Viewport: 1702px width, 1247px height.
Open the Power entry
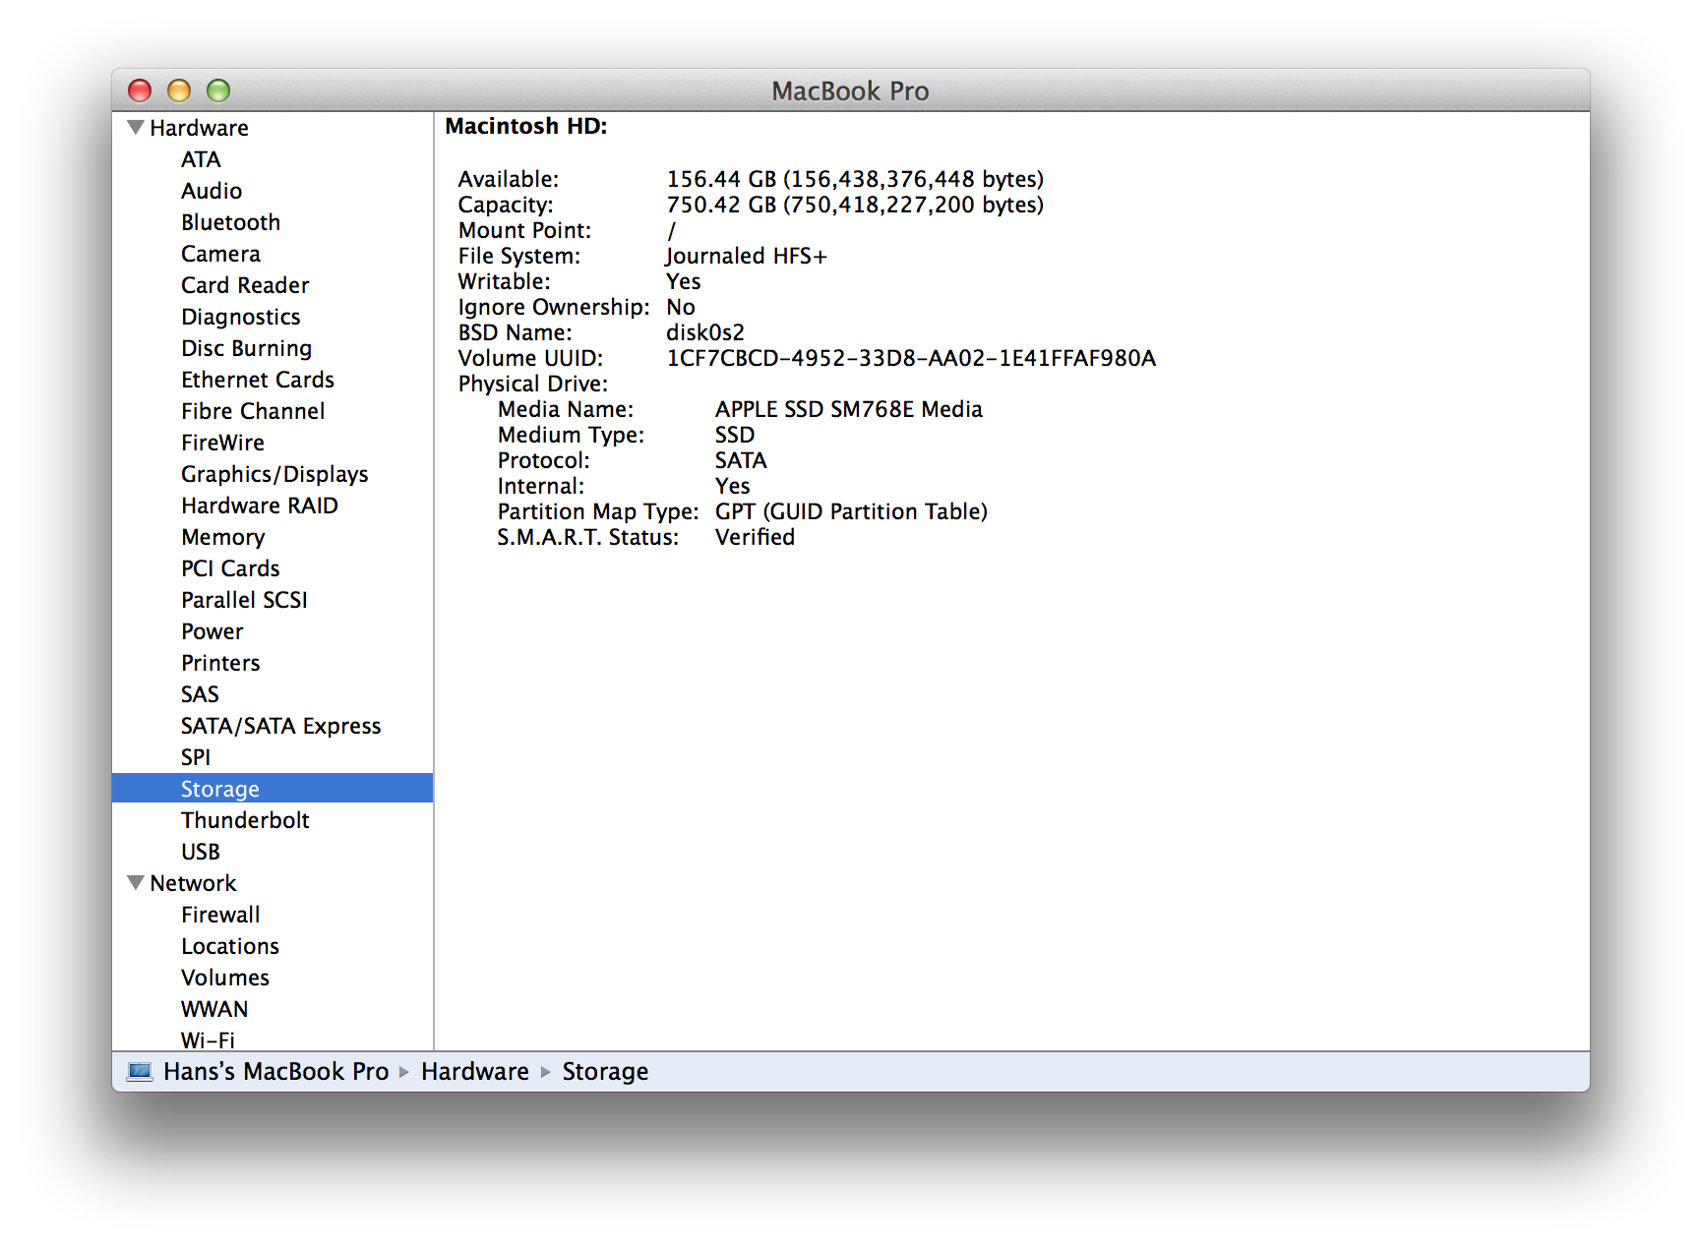[212, 631]
